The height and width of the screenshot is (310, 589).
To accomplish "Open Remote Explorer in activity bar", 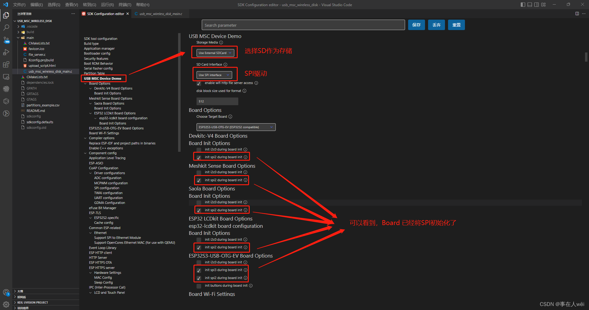I will coord(6,77).
